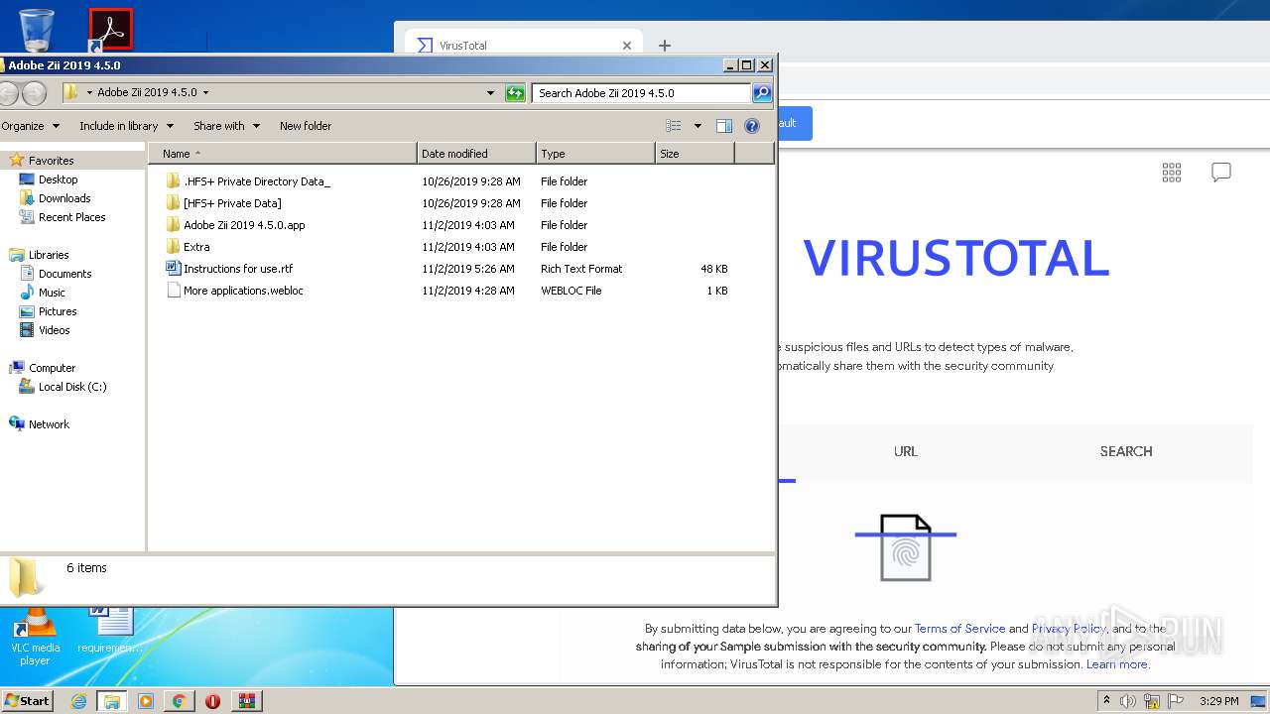Expand Adobe Zii 2019 4.5.0 breadcrumb arrow
Screen dimensions: 1270x714
coord(206,92)
